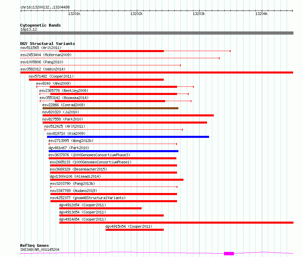Click the brown esv22866 Conrad2009 bar
This screenshot has height=257, width=303.
pos(110,108)
